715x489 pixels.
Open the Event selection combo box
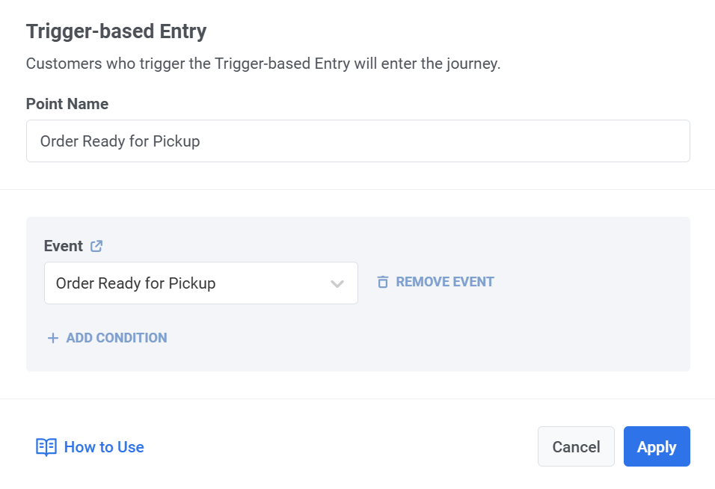pyautogui.click(x=201, y=283)
